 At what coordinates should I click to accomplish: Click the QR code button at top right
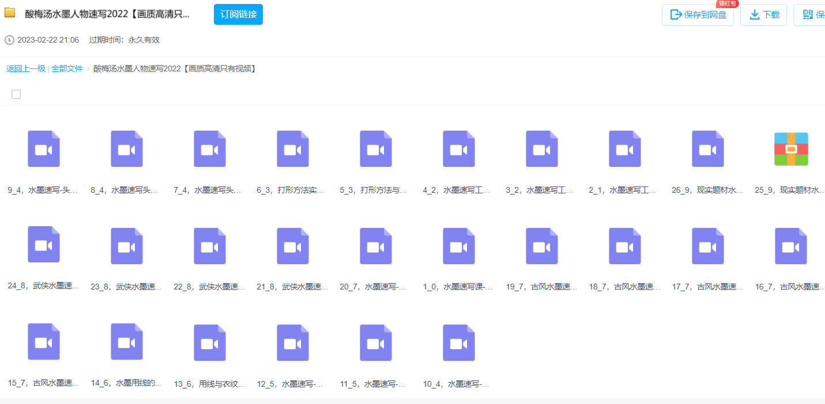(811, 15)
